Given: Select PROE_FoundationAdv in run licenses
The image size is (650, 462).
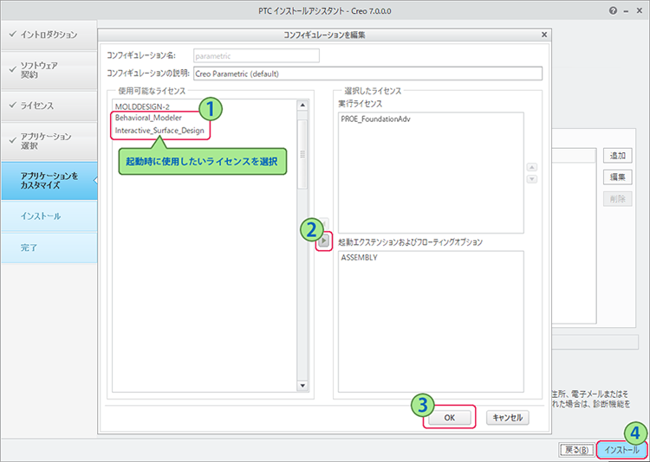Looking at the screenshot, I should (x=376, y=119).
